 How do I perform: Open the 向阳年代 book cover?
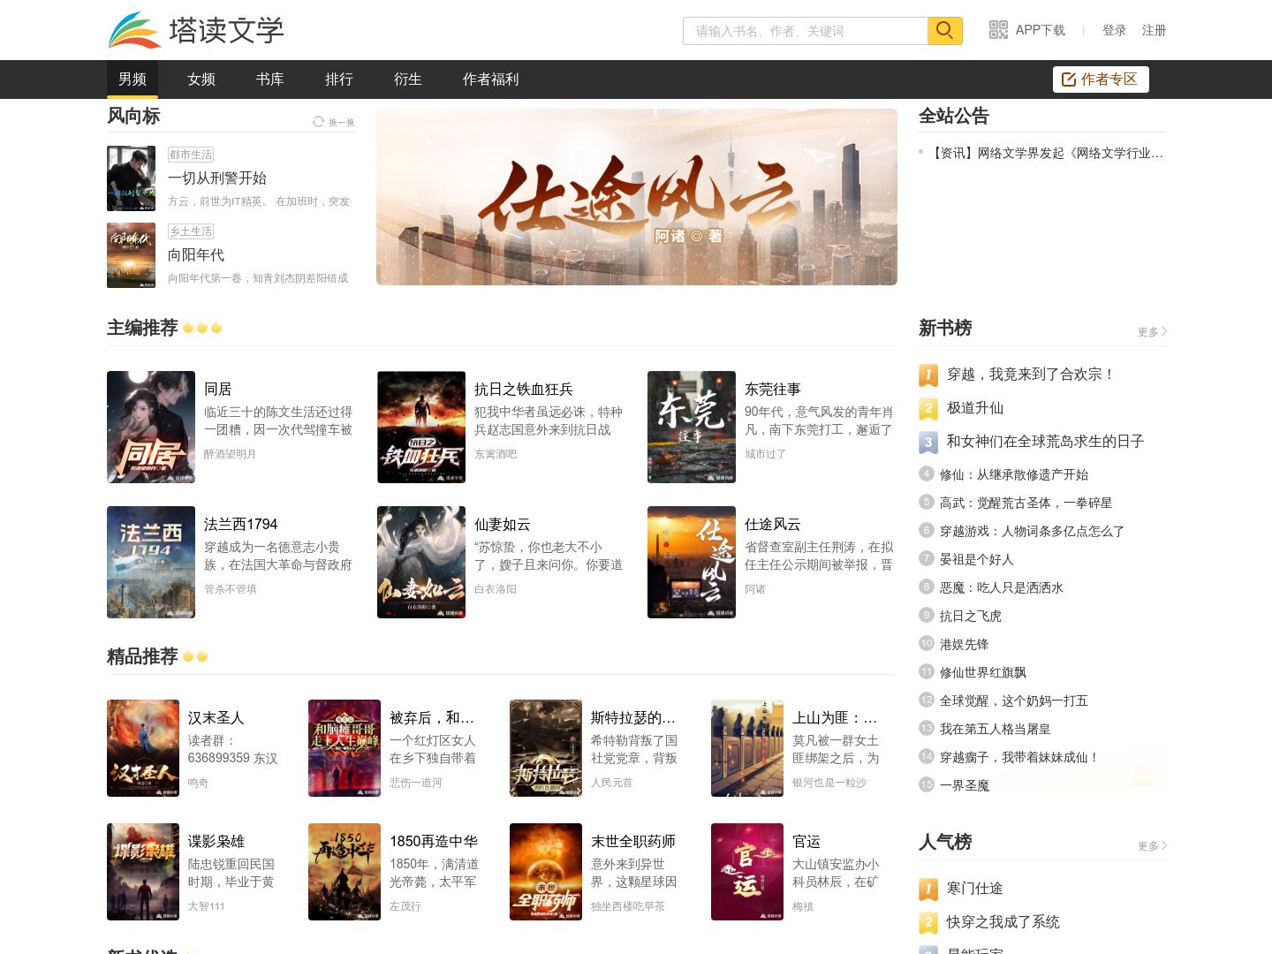(x=131, y=255)
